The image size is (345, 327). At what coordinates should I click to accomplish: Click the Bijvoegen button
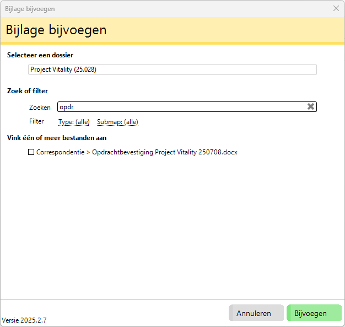coord(314,313)
